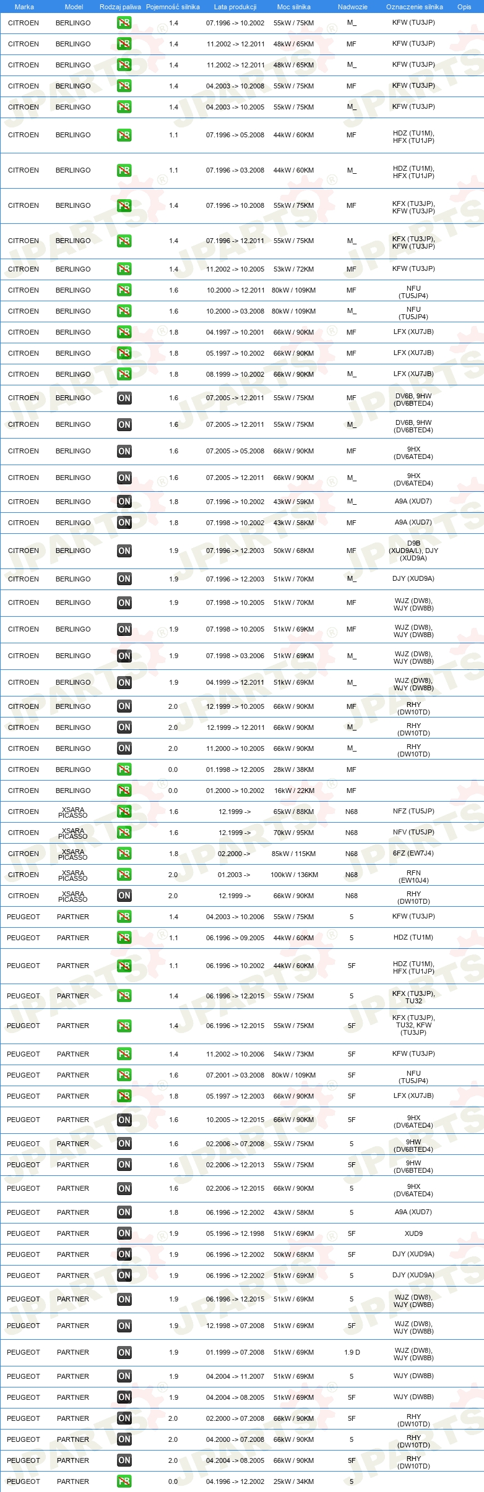This screenshot has height=1492, width=484.
Task: Click the 05.1996 -> 12.1998 production years cell
Action: pyautogui.click(x=235, y=1233)
